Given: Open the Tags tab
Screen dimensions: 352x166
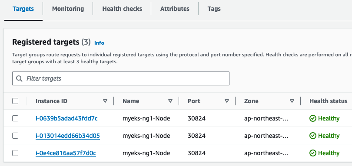Looking at the screenshot, I should (214, 9).
